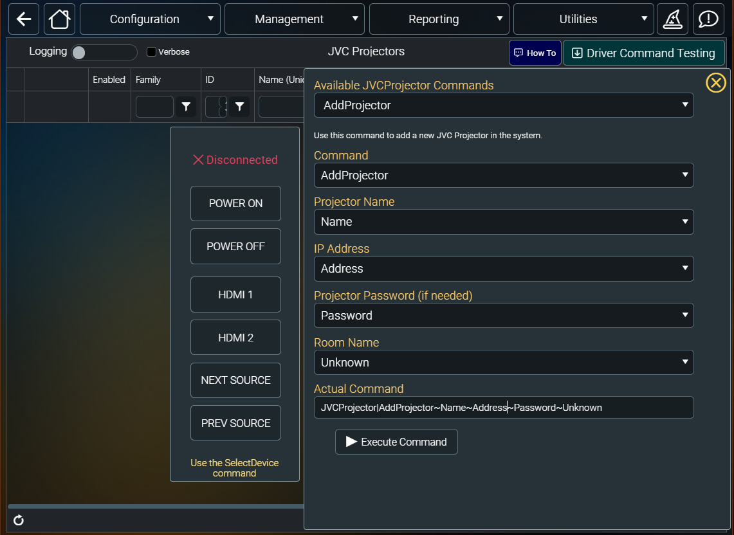Open the Utilities menu
Image resolution: width=734 pixels, height=535 pixels.
pos(583,19)
